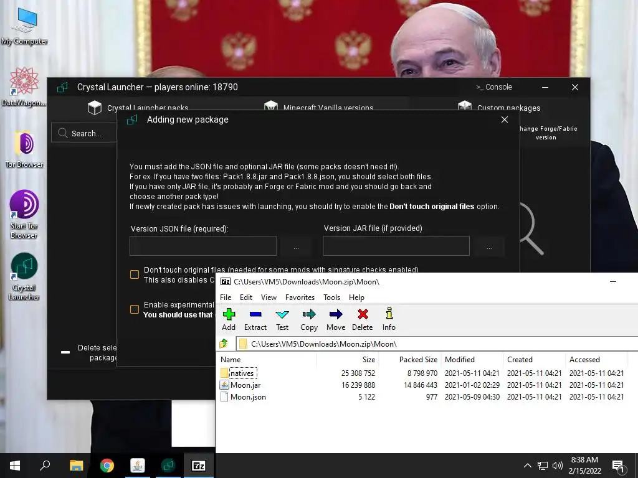Open the DataWagon desktop shortcut
The width and height of the screenshot is (638, 478).
click(x=24, y=87)
